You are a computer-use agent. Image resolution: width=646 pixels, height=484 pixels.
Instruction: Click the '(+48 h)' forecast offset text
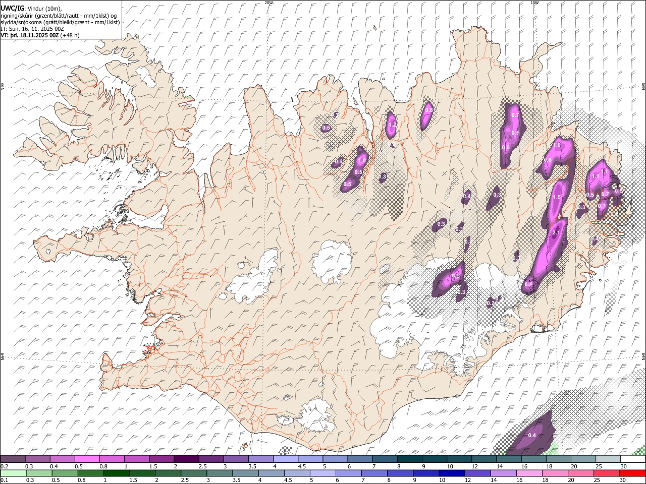tap(70, 35)
